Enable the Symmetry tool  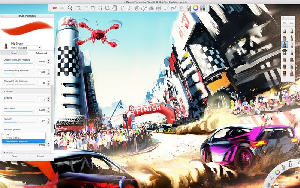tap(158, 8)
